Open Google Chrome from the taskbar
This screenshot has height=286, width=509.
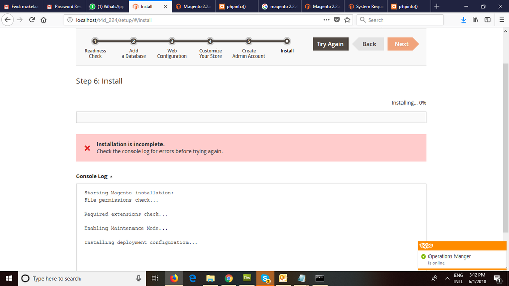(229, 278)
